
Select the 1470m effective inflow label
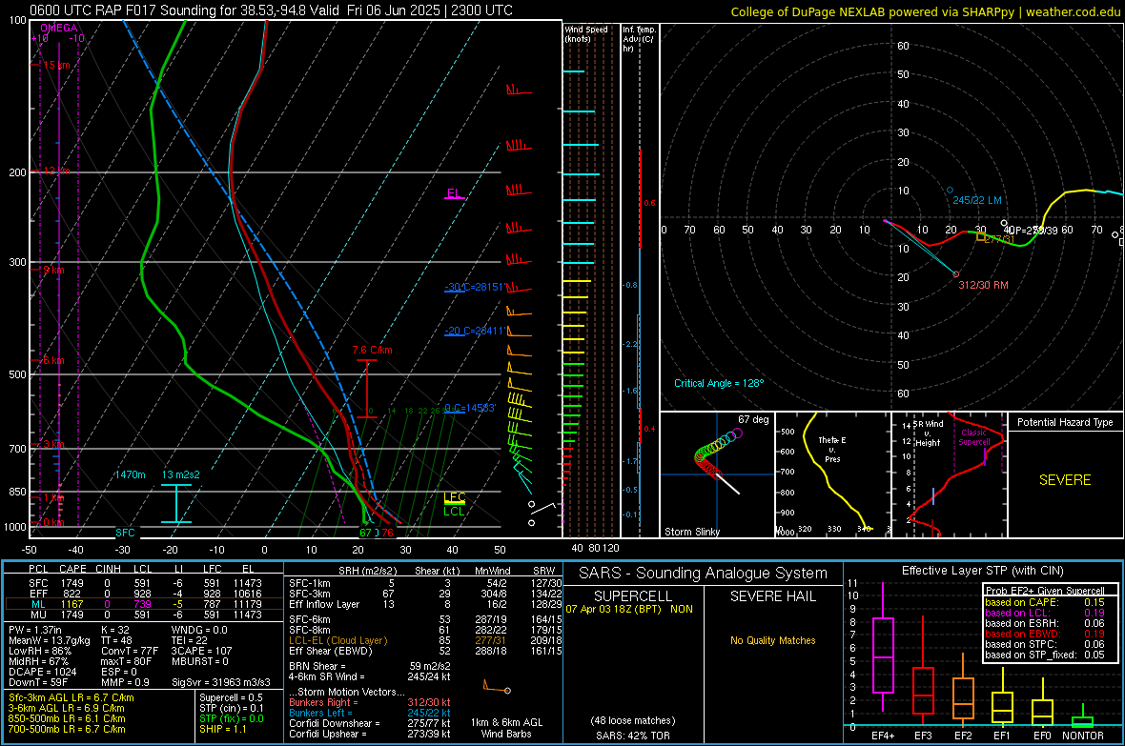pos(130,474)
